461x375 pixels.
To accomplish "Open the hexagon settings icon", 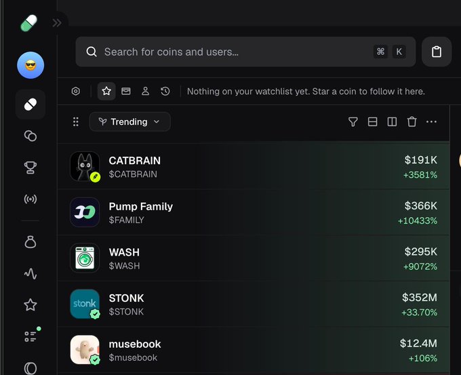I will point(76,91).
